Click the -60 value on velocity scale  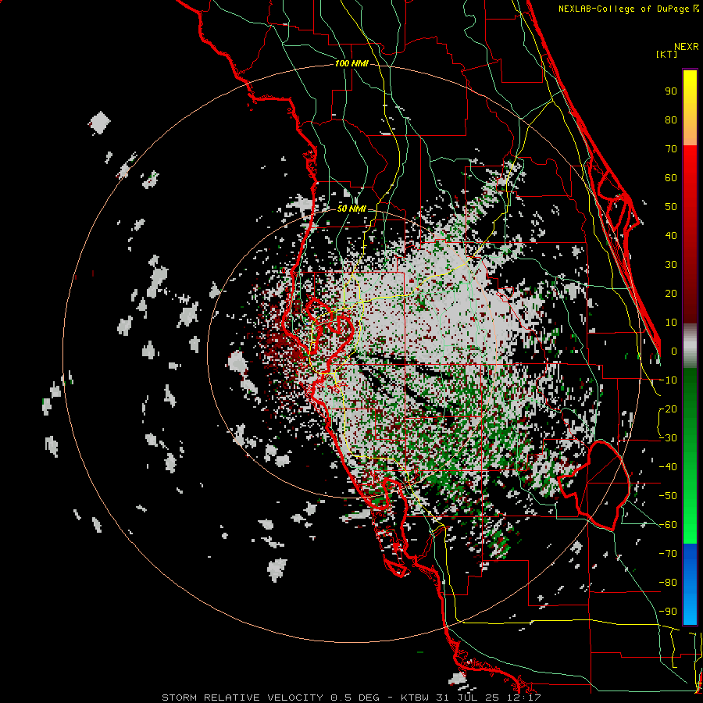668,525
